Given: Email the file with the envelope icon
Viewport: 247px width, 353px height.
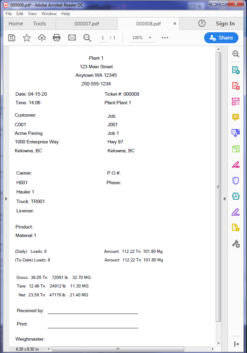Looking at the screenshot, I should (x=72, y=38).
